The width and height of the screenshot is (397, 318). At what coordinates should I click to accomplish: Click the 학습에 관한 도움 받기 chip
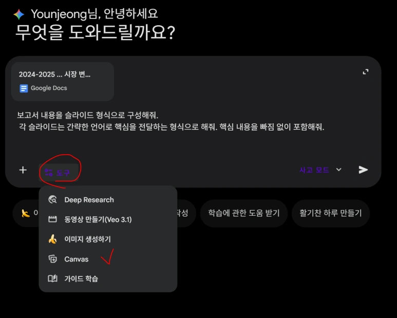(244, 213)
